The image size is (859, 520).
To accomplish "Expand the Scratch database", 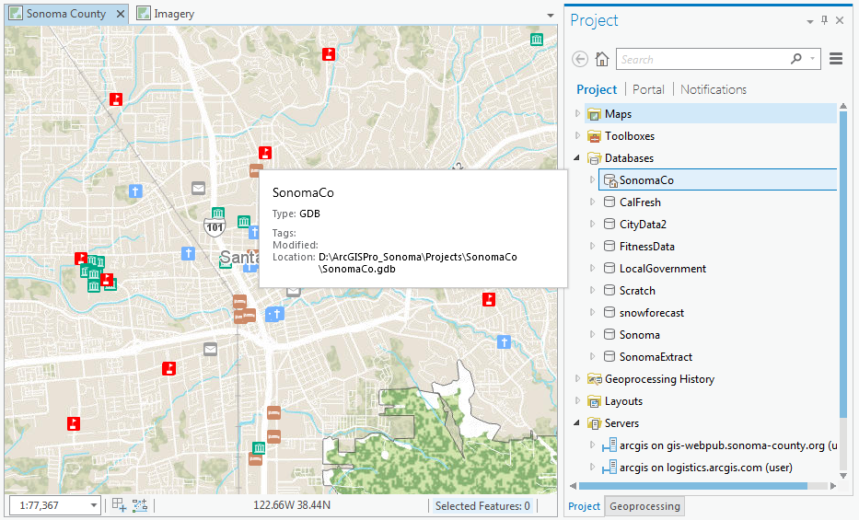I will coord(592,290).
